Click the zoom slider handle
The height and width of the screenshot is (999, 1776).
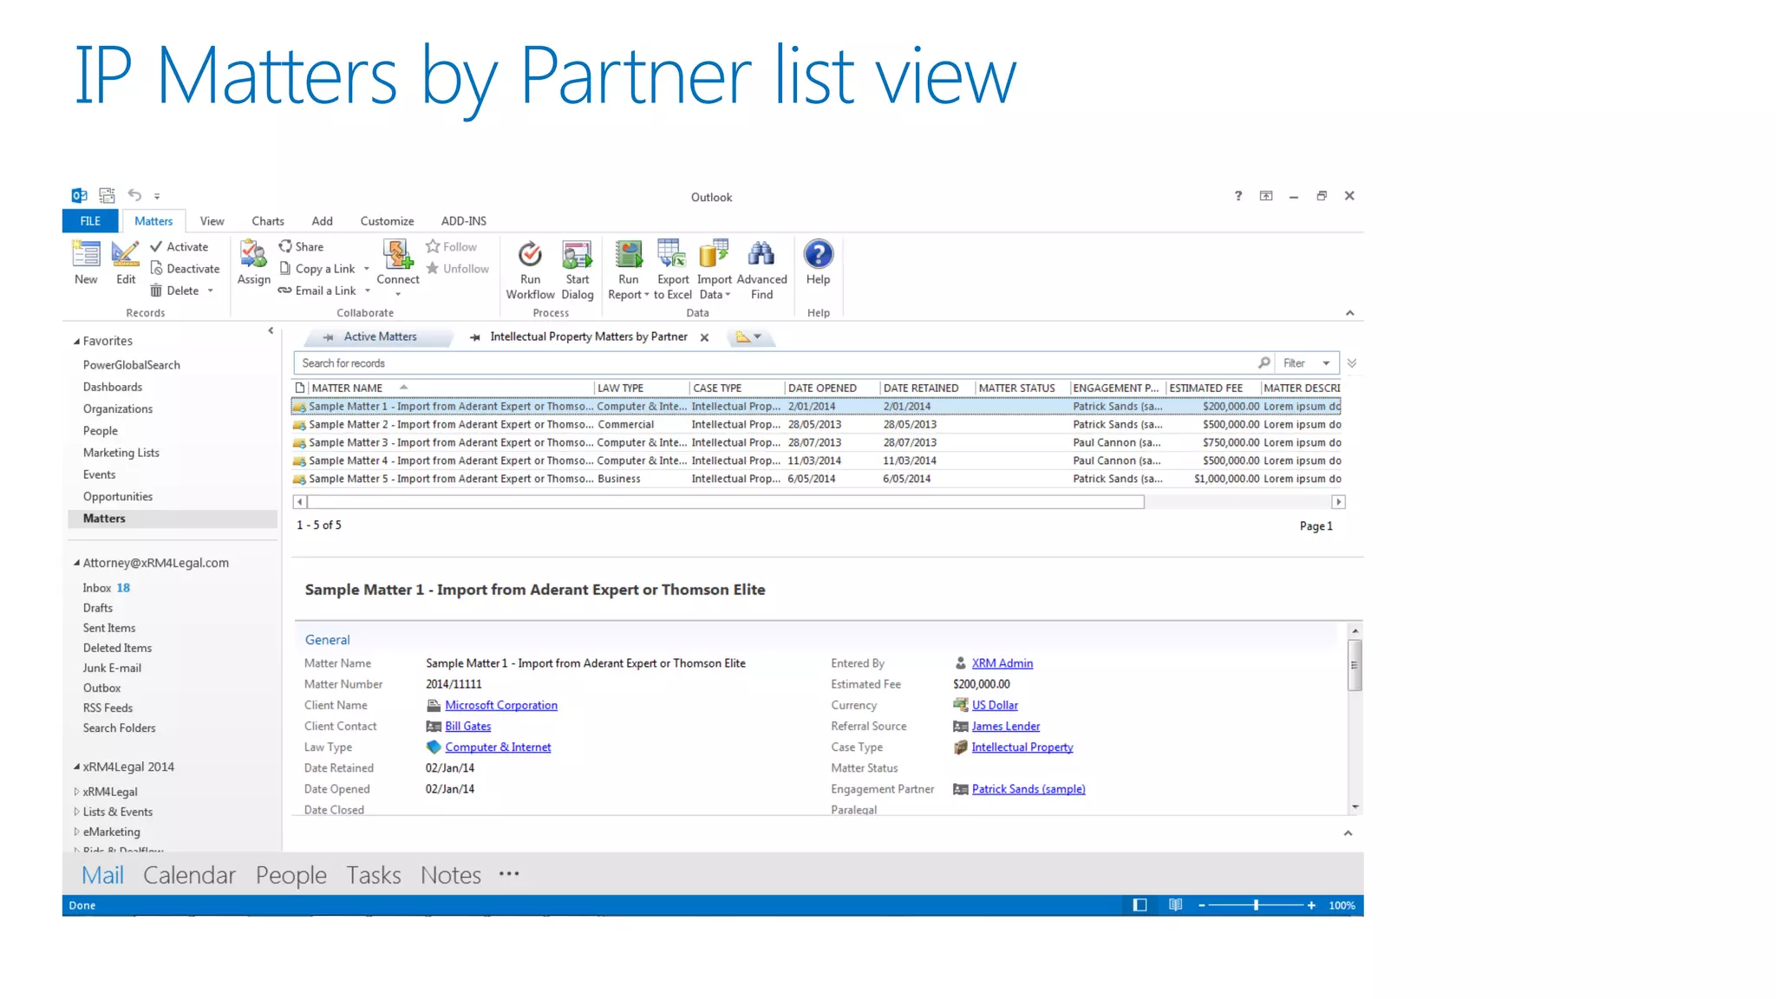tap(1256, 905)
